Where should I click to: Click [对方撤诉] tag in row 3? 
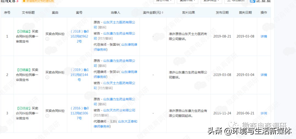point(101,115)
